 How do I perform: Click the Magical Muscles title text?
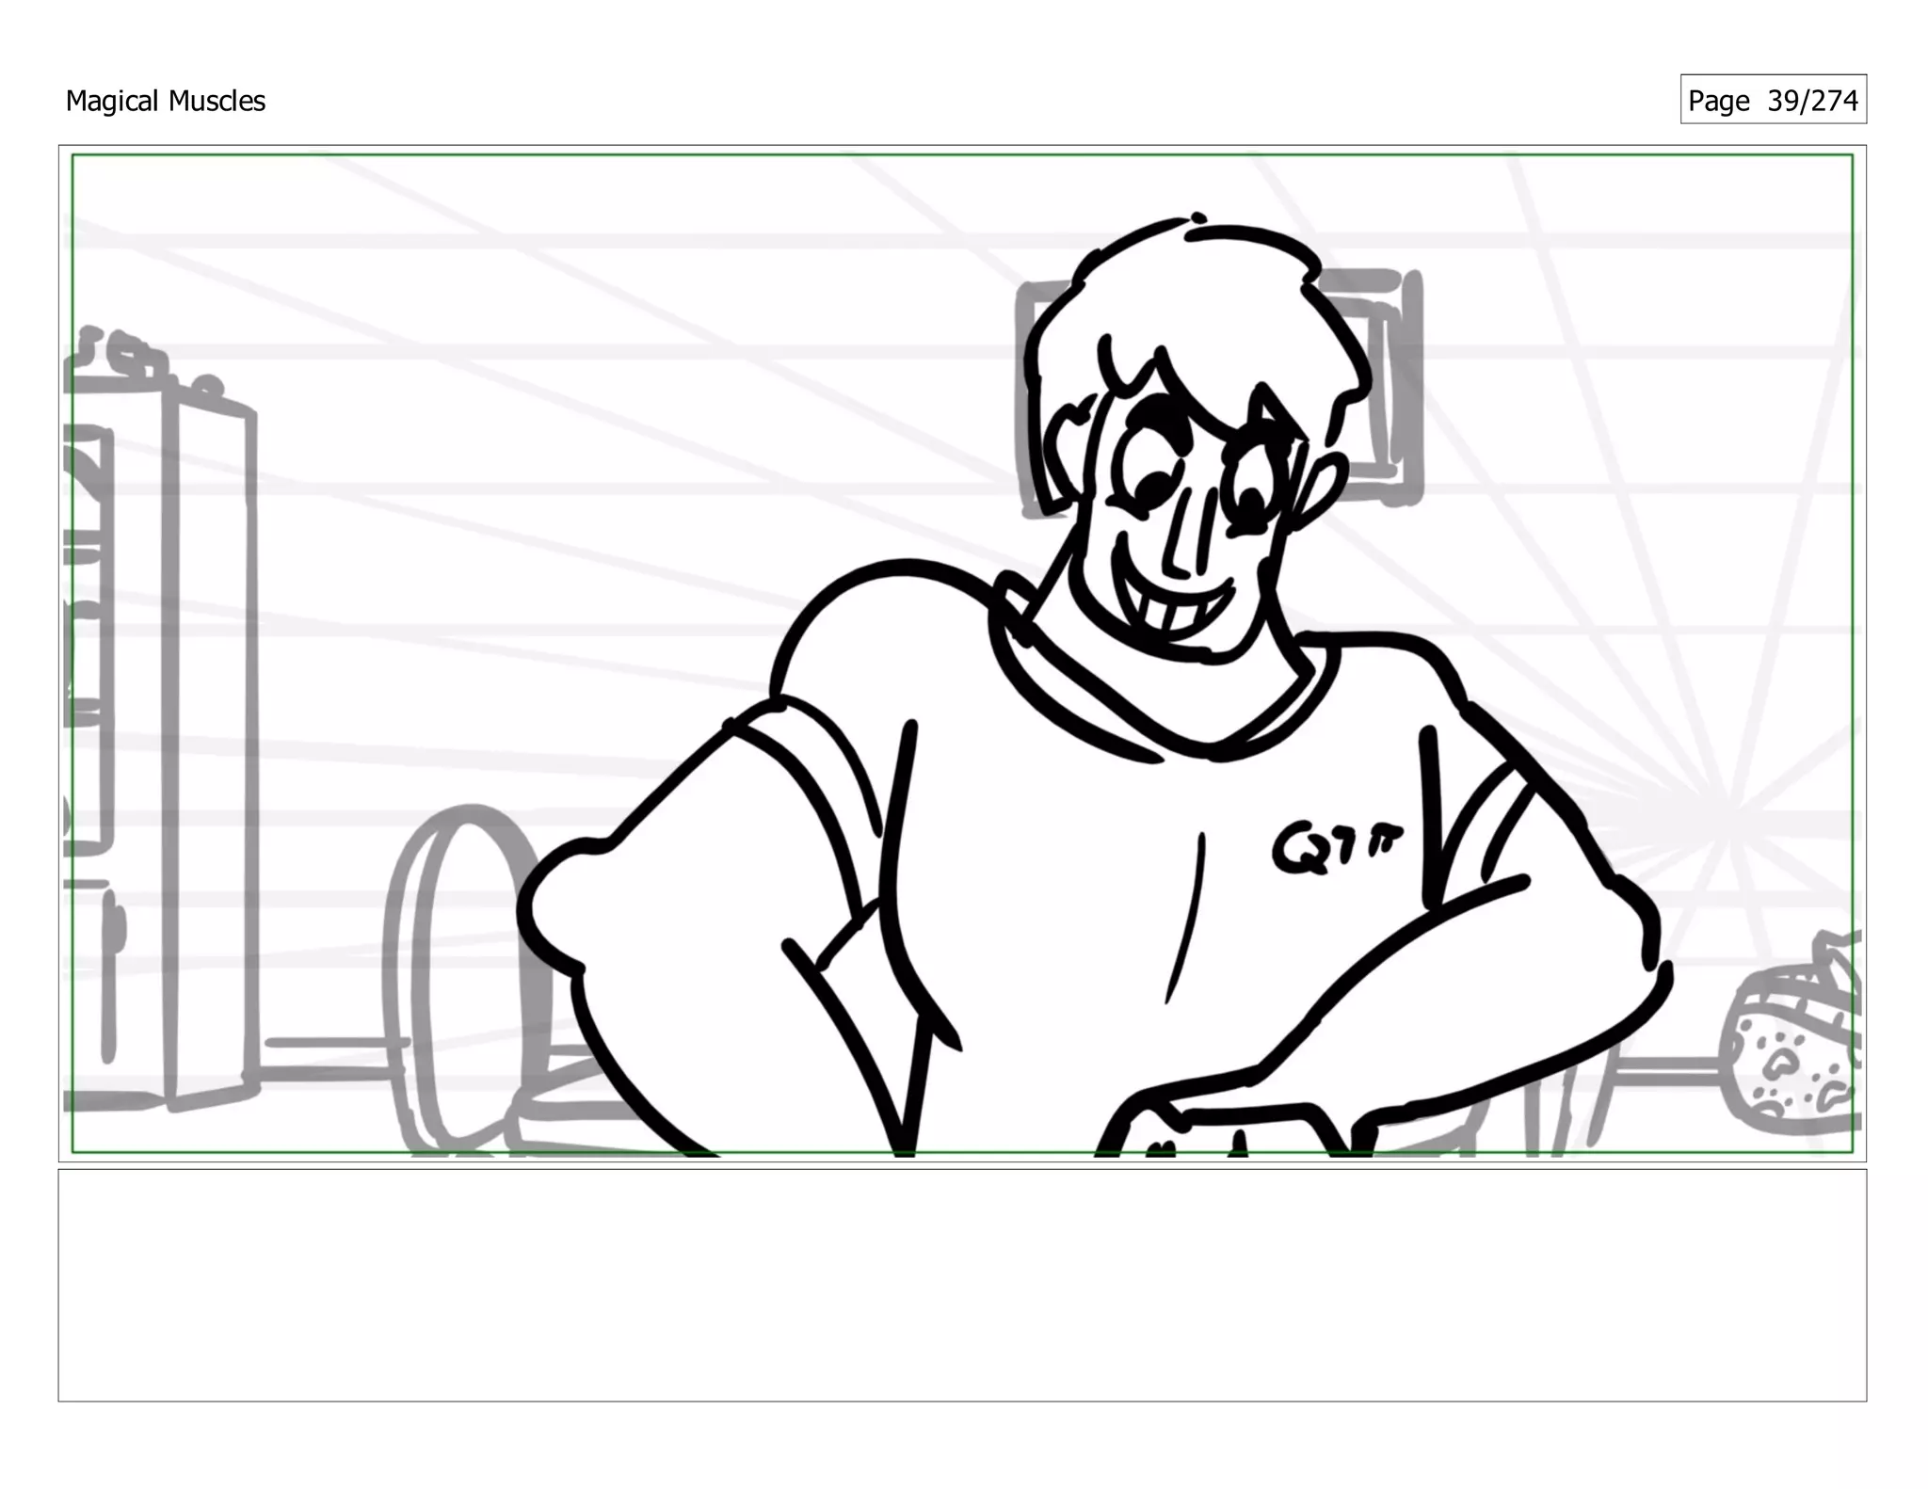pyautogui.click(x=166, y=101)
